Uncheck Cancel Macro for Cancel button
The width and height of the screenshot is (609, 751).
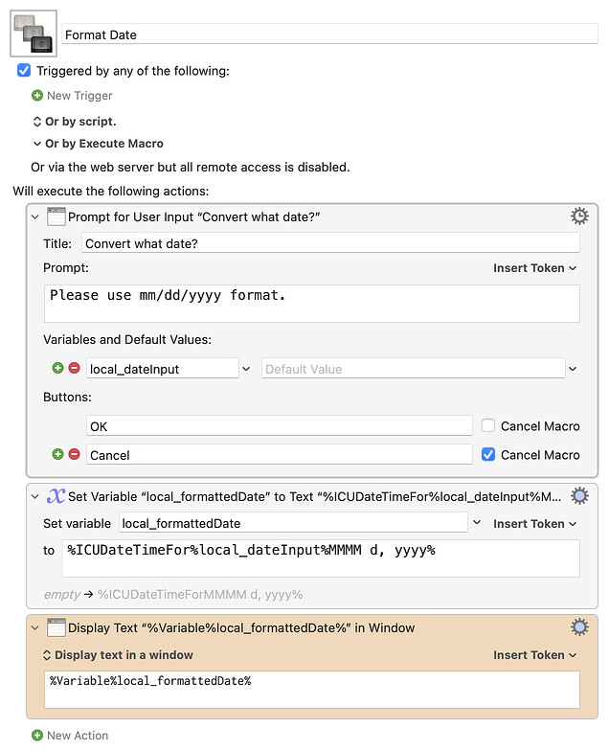pos(488,455)
